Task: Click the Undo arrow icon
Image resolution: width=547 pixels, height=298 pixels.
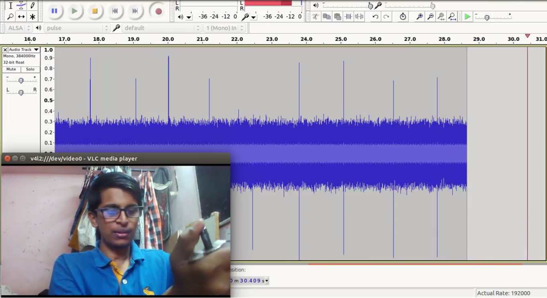Action: [375, 16]
